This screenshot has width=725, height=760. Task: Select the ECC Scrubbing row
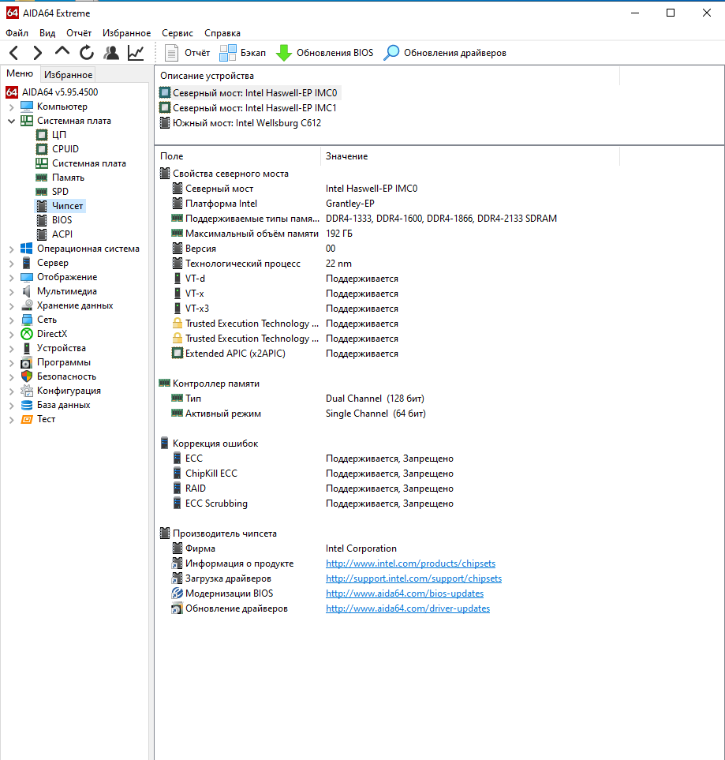pos(312,504)
